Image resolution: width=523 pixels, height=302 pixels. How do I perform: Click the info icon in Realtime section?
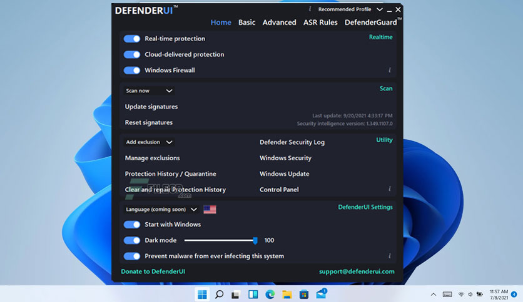coord(389,71)
